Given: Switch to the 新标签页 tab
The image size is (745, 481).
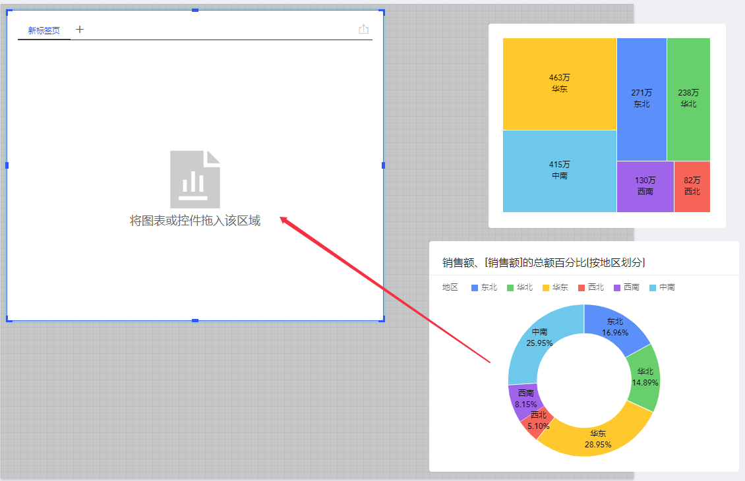Looking at the screenshot, I should tap(44, 30).
